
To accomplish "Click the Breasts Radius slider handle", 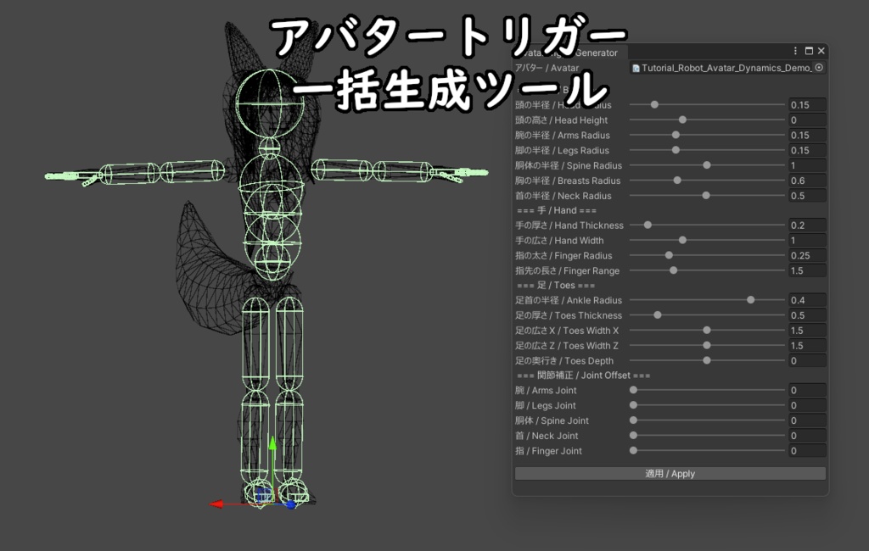I will click(x=676, y=181).
